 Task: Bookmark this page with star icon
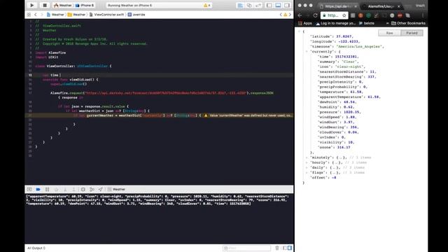344,15
